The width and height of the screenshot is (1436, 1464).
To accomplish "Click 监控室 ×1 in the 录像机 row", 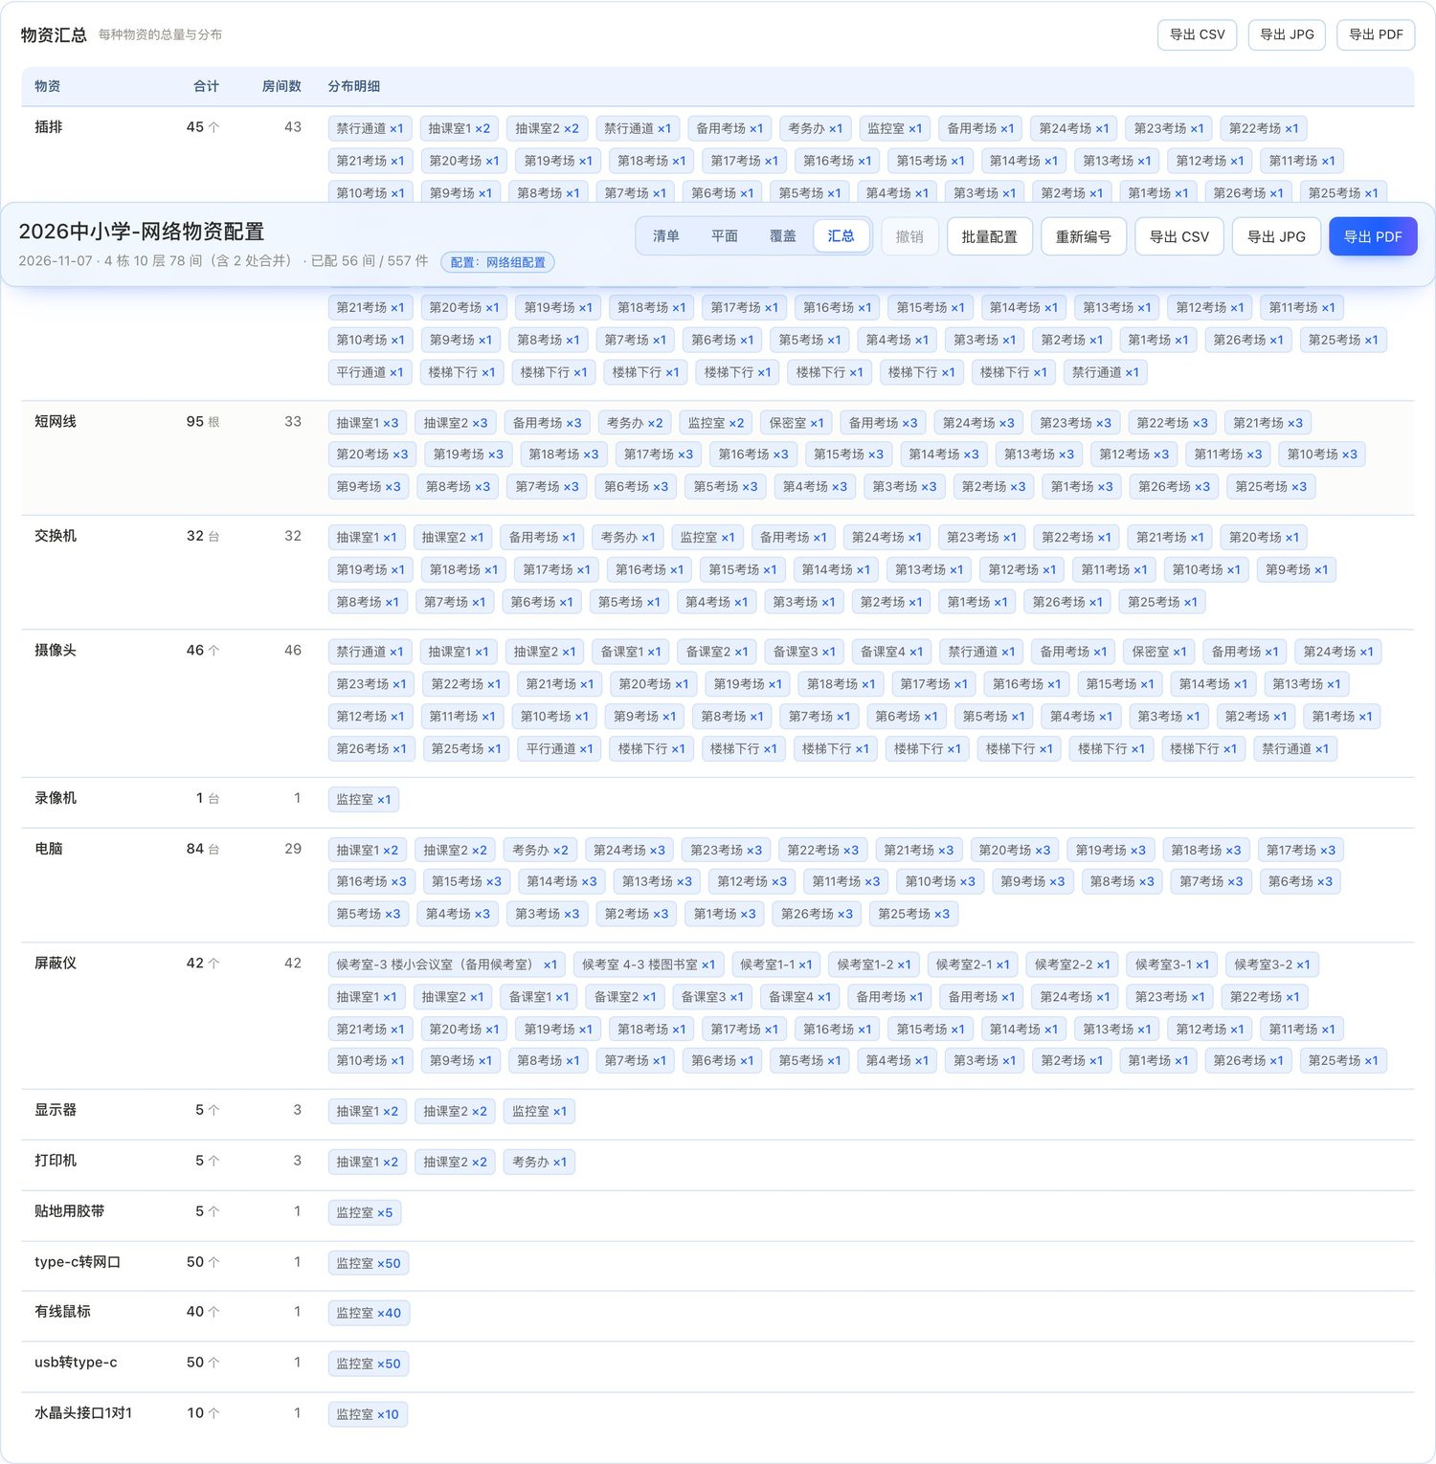I will pyautogui.click(x=364, y=800).
